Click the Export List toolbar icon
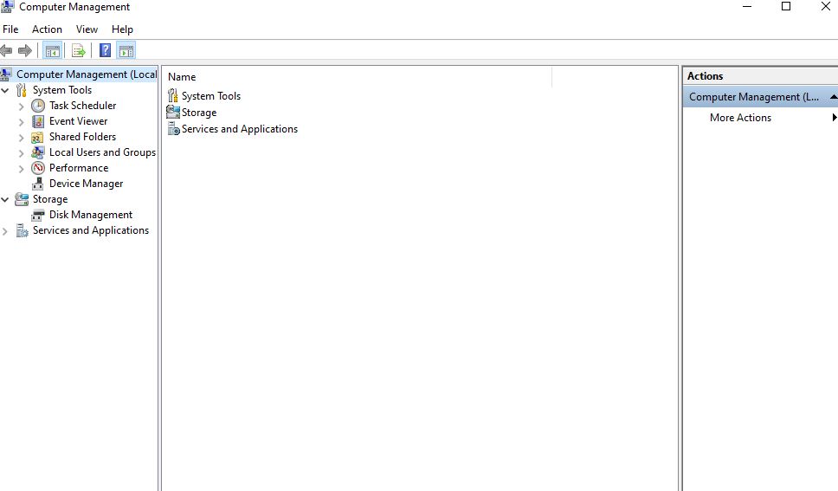838x491 pixels. pos(79,51)
